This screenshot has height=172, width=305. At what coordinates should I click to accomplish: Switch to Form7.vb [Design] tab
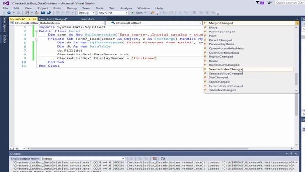pyautogui.click(x=53, y=19)
